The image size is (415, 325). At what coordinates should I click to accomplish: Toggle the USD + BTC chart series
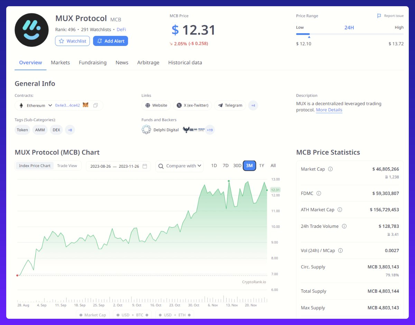click(x=132, y=315)
